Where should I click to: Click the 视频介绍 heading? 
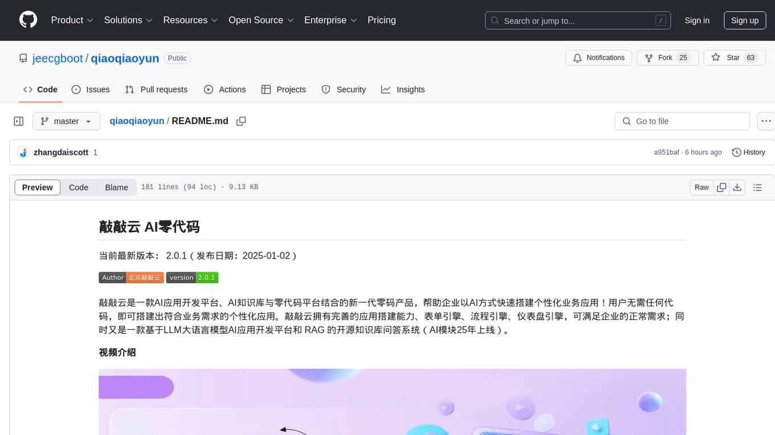pos(117,352)
